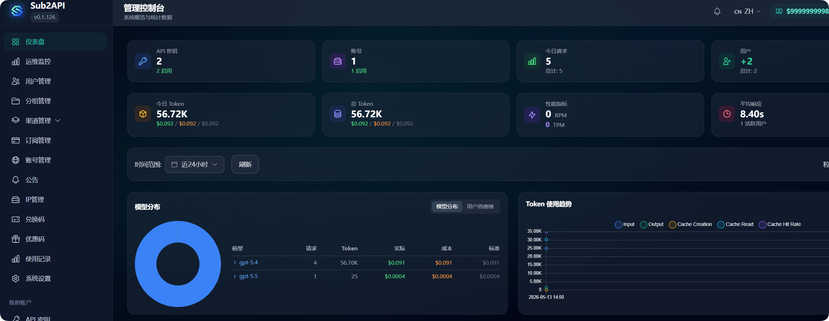Expand the gpt-5.4 model row
This screenshot has width=829, height=321.
pyautogui.click(x=245, y=263)
